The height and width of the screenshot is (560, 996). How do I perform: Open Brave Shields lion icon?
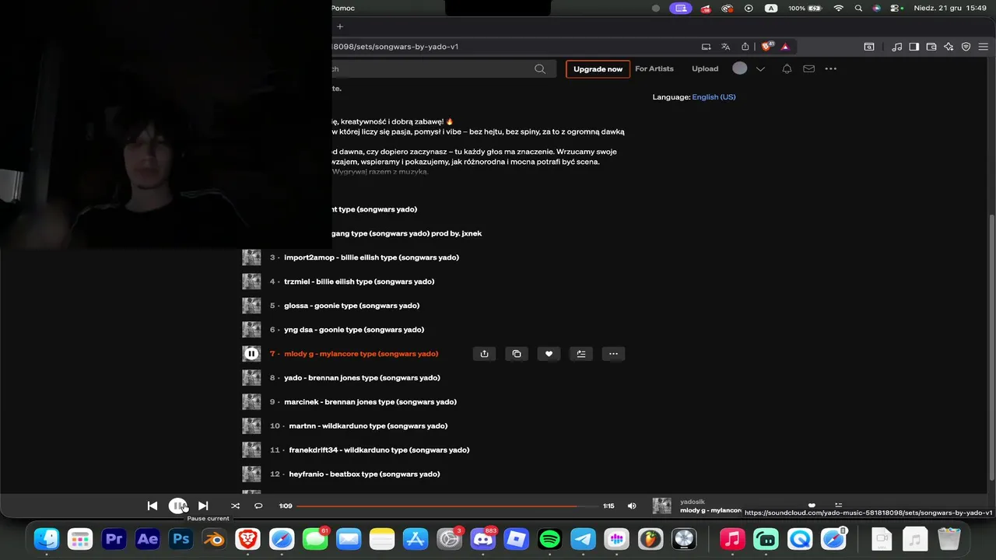[767, 47]
